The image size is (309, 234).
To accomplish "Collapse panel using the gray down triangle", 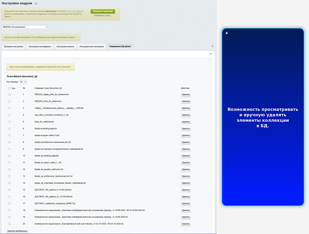I will point(211,54).
